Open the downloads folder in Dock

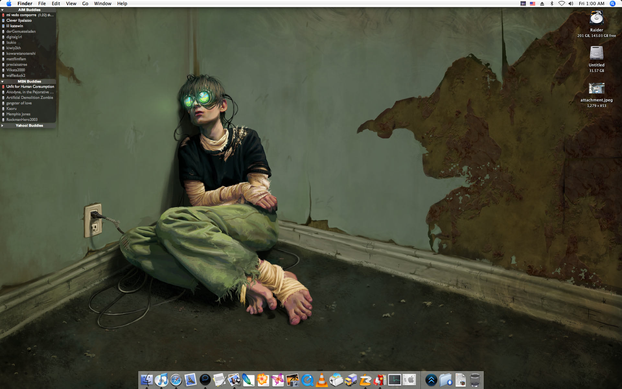(446, 380)
